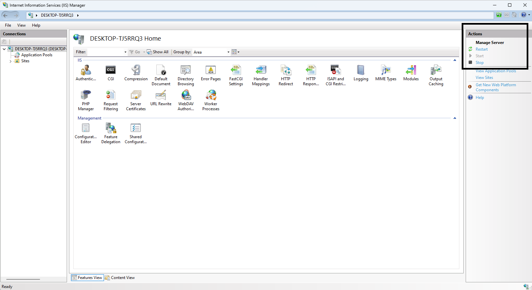
Task: Click View Application Pools link
Action: (x=496, y=71)
